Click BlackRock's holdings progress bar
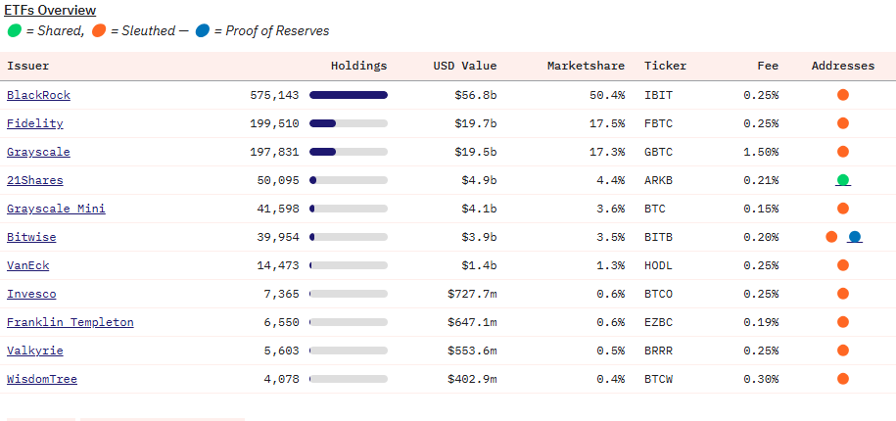The image size is (896, 421). point(348,95)
